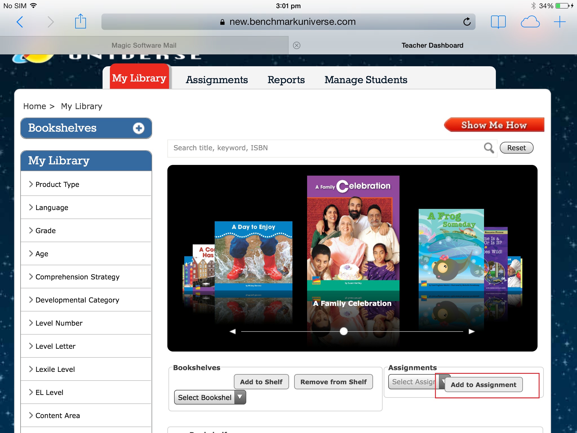Image resolution: width=577 pixels, height=433 pixels.
Task: Click the search magnifier icon
Action: [x=489, y=148]
